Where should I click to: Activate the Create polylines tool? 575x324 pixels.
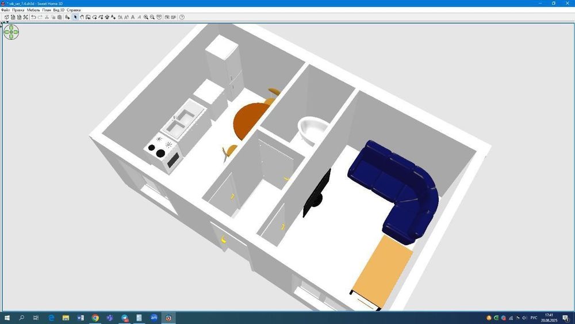tap(101, 17)
